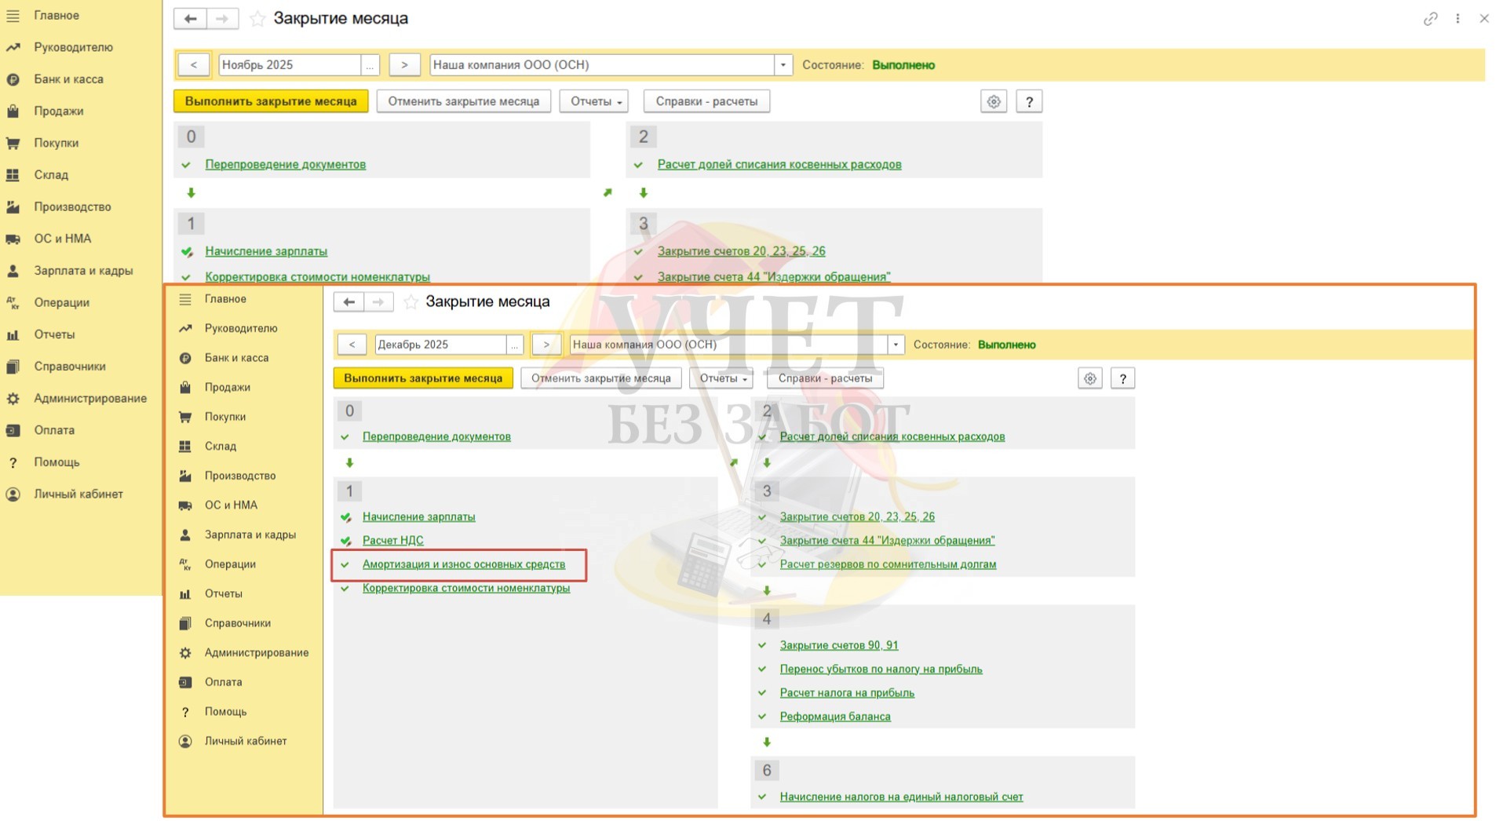
Task: Click Выполнить закрытие месяца button in top window
Action: [271, 101]
